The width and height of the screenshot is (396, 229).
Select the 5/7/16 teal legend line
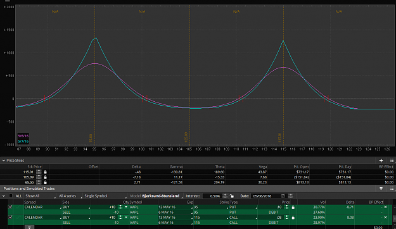pyautogui.click(x=23, y=142)
